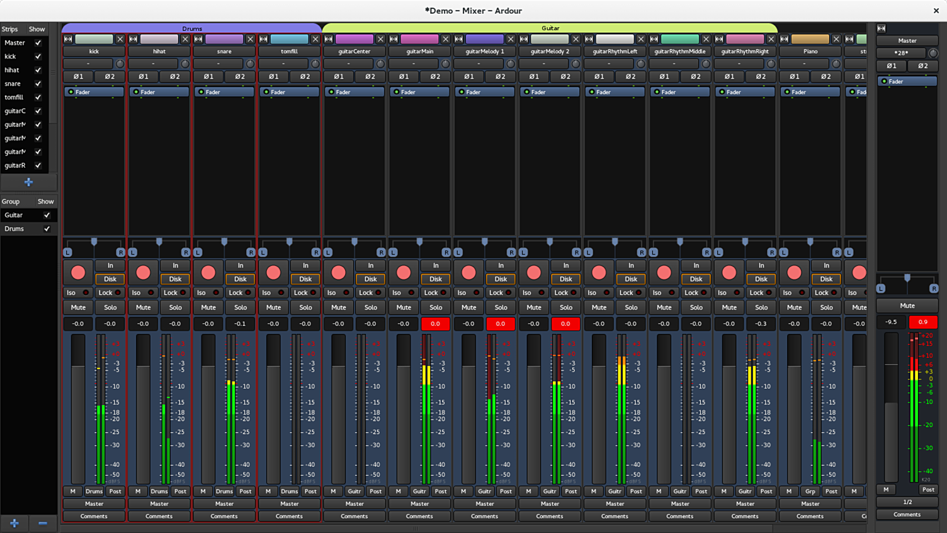947x533 pixels.
Task: Mute the Master bus
Action: pyautogui.click(x=907, y=306)
